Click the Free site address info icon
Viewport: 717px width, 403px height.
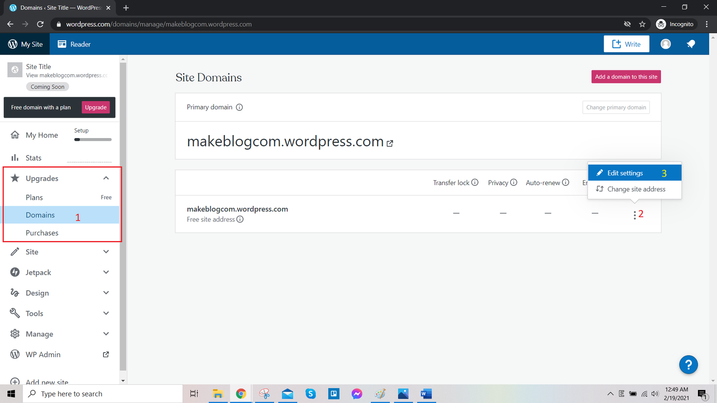pos(240,219)
